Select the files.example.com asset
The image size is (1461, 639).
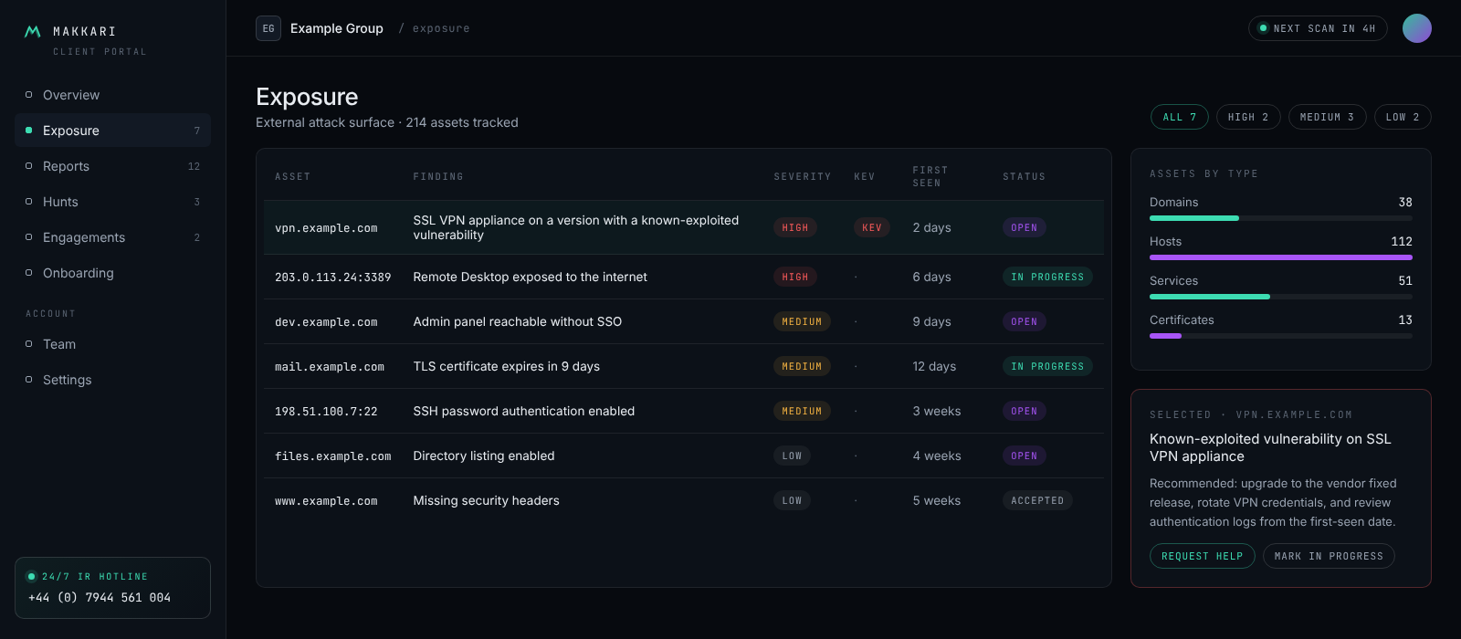(x=332, y=456)
